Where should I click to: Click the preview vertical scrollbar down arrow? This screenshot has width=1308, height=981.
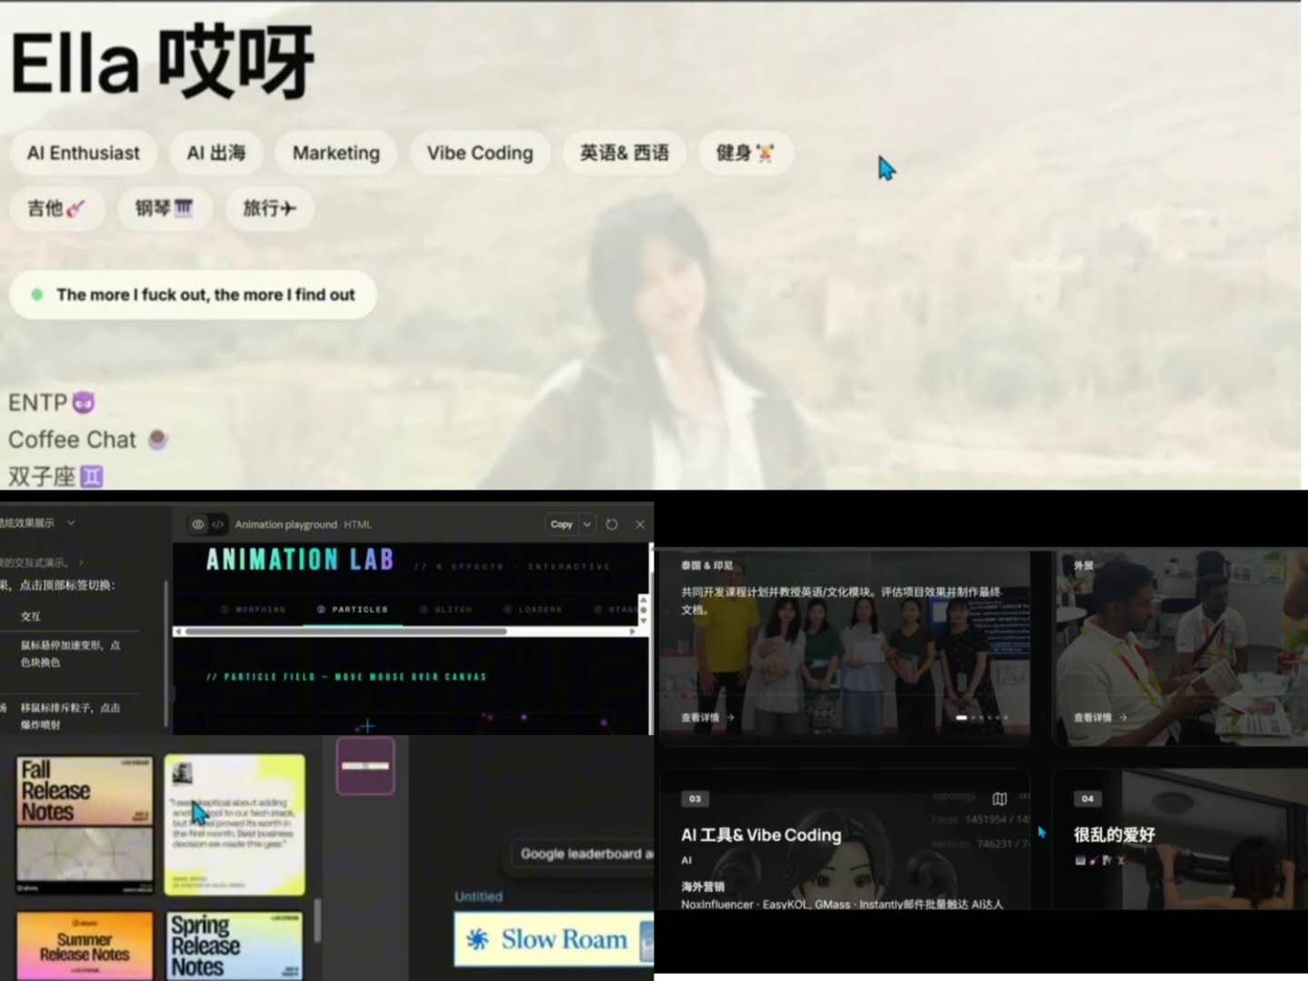click(644, 621)
